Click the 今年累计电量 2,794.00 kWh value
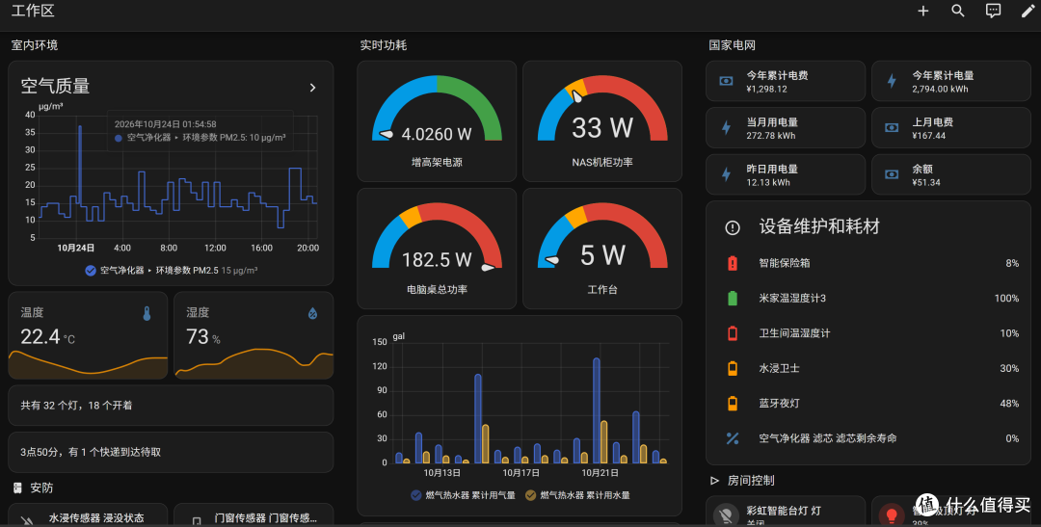The height and width of the screenshot is (527, 1041). click(940, 89)
